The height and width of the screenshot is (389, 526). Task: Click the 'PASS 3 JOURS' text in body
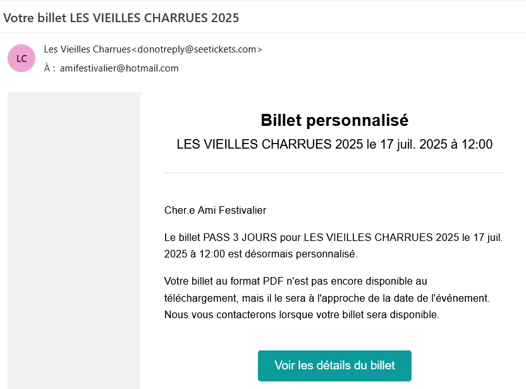click(240, 238)
